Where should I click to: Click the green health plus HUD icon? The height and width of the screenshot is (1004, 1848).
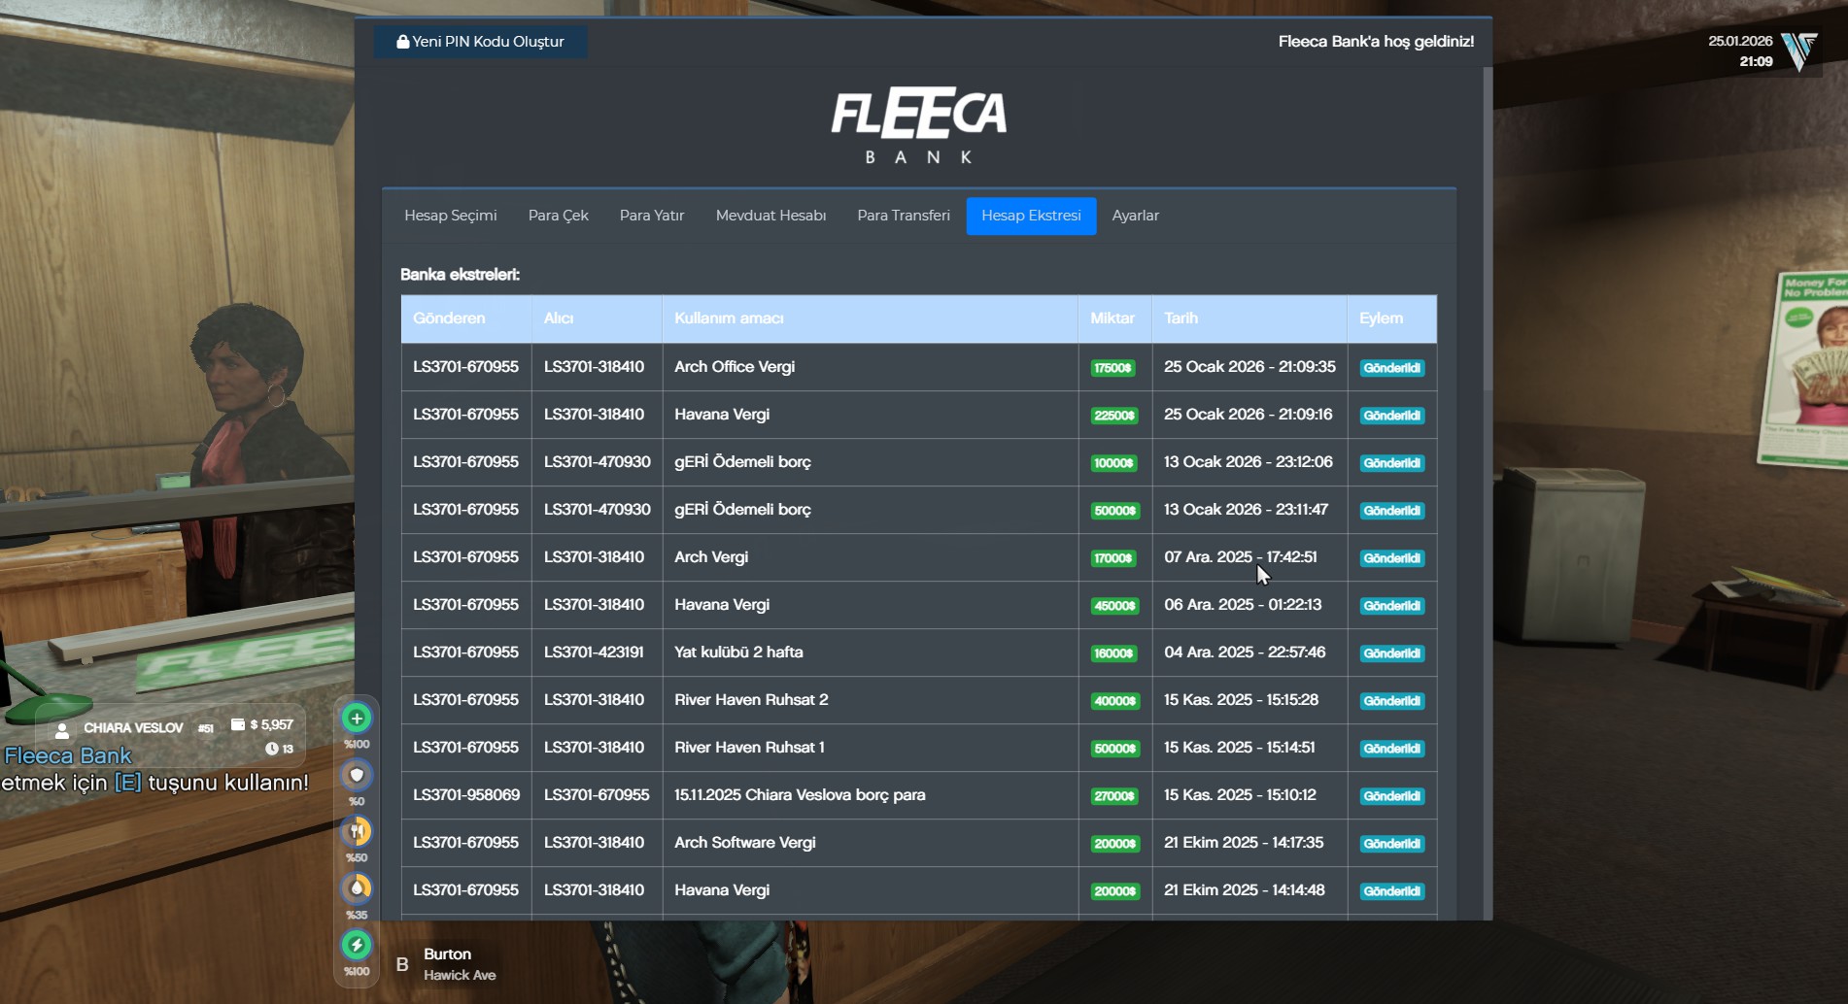[357, 719]
